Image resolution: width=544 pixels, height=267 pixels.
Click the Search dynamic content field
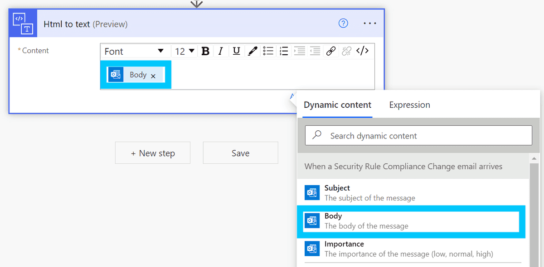point(418,135)
